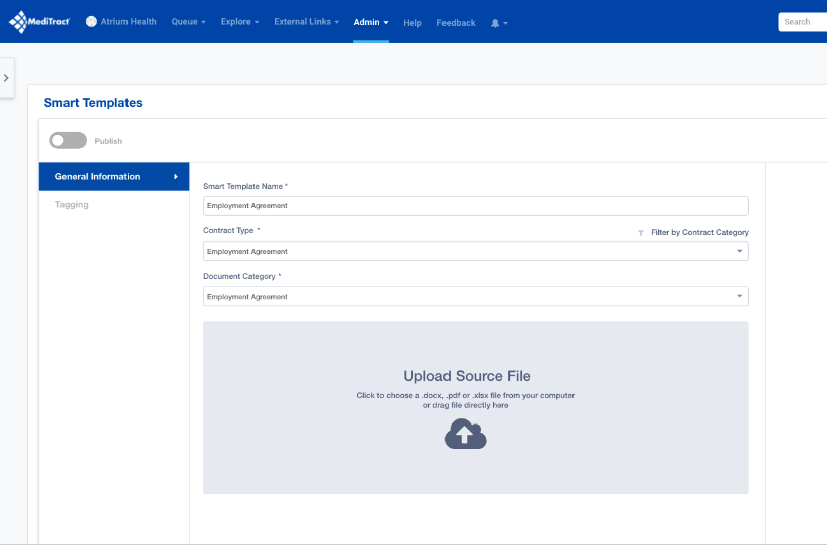Open the Explore dropdown
The image size is (827, 545).
239,22
